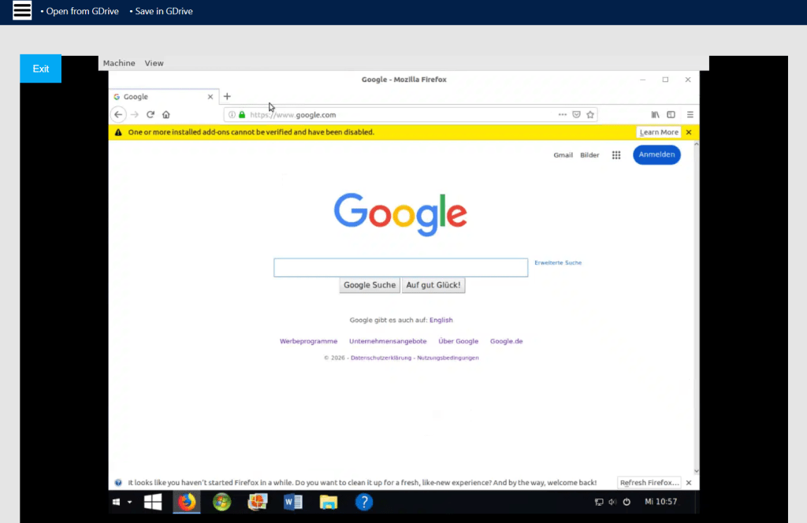Viewport: 807px width, 523px height.
Task: Click the Google Suche button
Action: (x=370, y=285)
